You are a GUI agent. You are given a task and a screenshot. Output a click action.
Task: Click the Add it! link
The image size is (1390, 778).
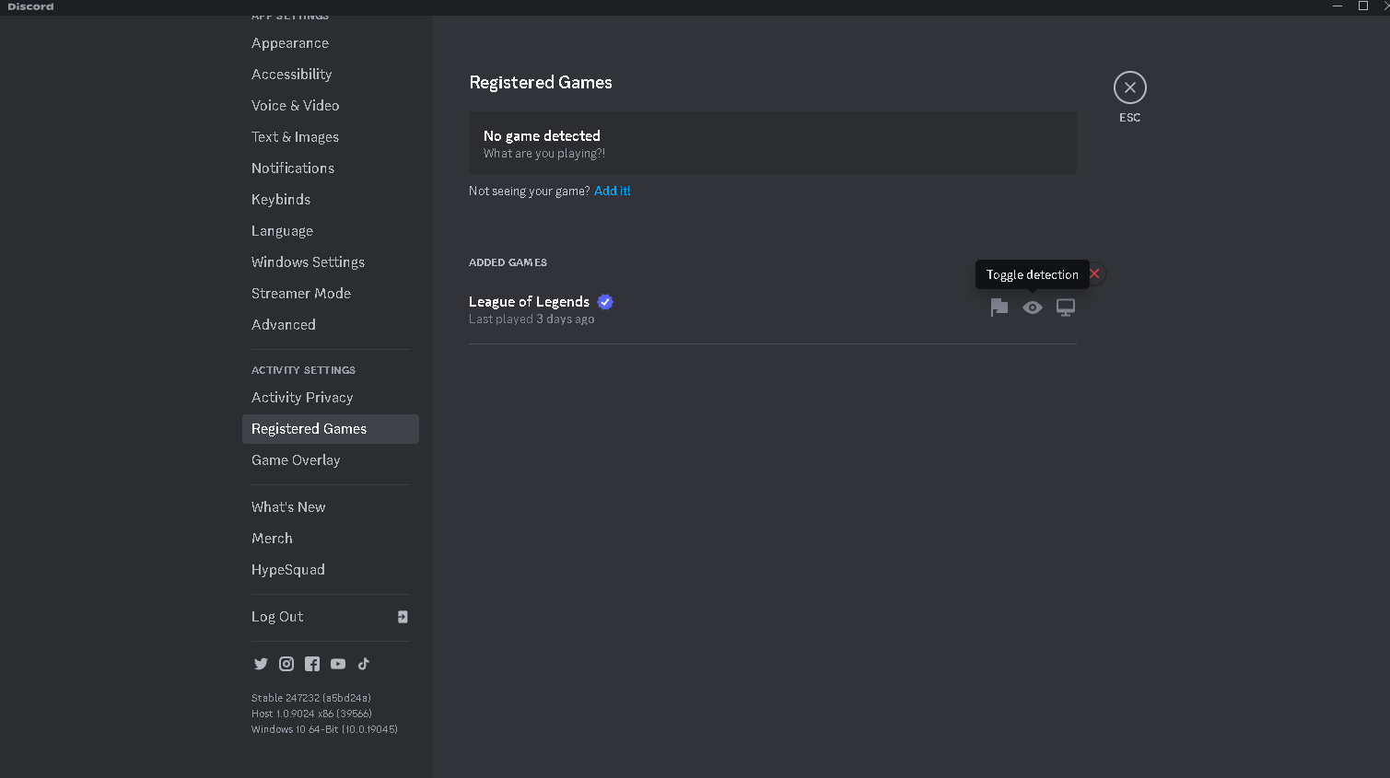[613, 191]
